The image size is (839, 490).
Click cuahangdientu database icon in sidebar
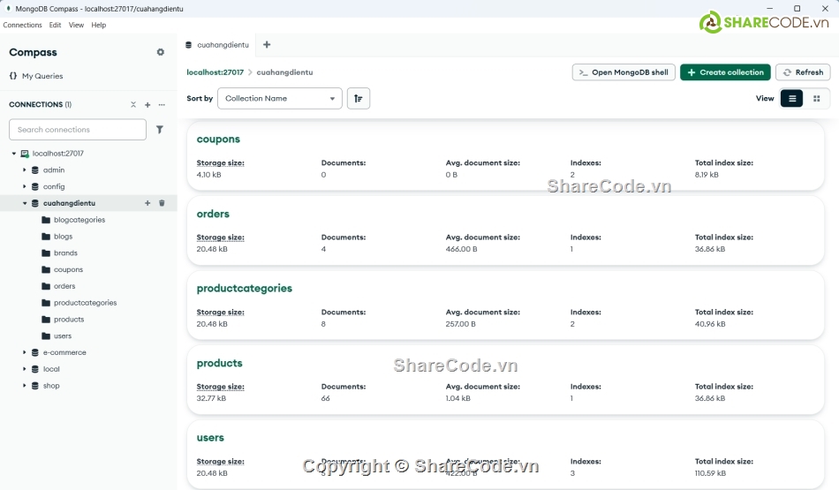tap(34, 203)
